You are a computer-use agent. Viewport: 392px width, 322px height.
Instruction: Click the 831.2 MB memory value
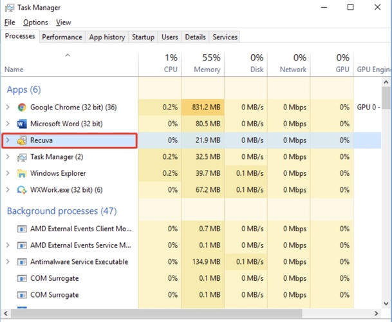(x=206, y=108)
